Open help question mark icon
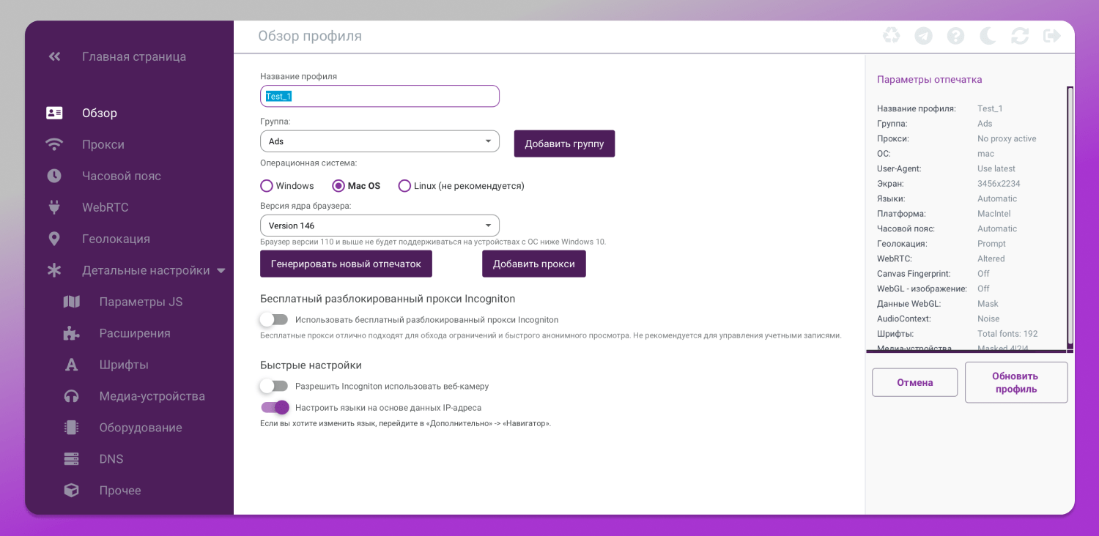1099x536 pixels. 955,36
